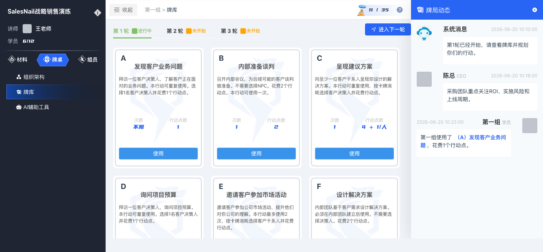
Task: Click card F title 设计解决方案
Action: click(354, 195)
